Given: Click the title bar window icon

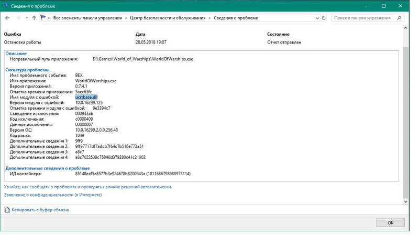Looking at the screenshot, I should (x=6, y=6).
